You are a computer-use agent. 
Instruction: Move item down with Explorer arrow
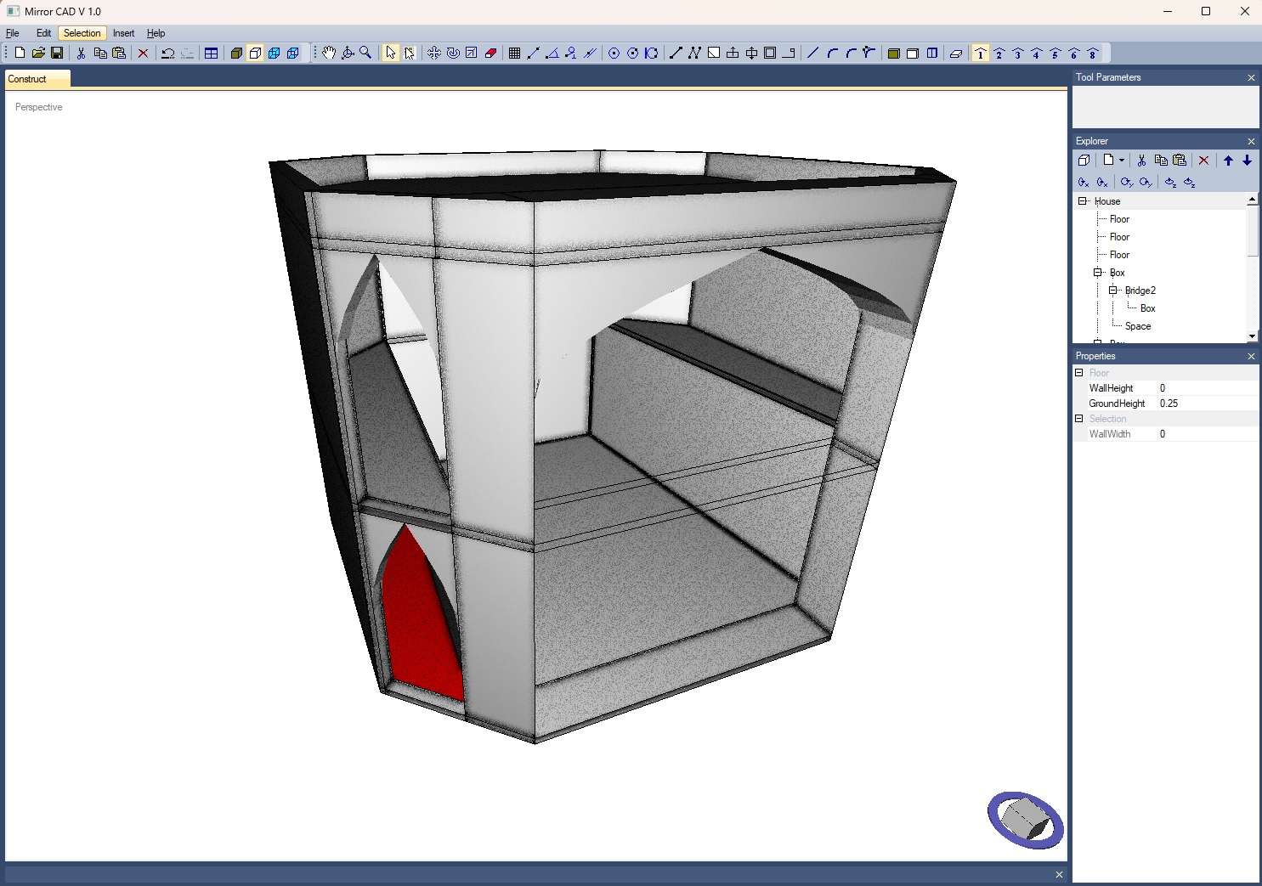(1247, 161)
